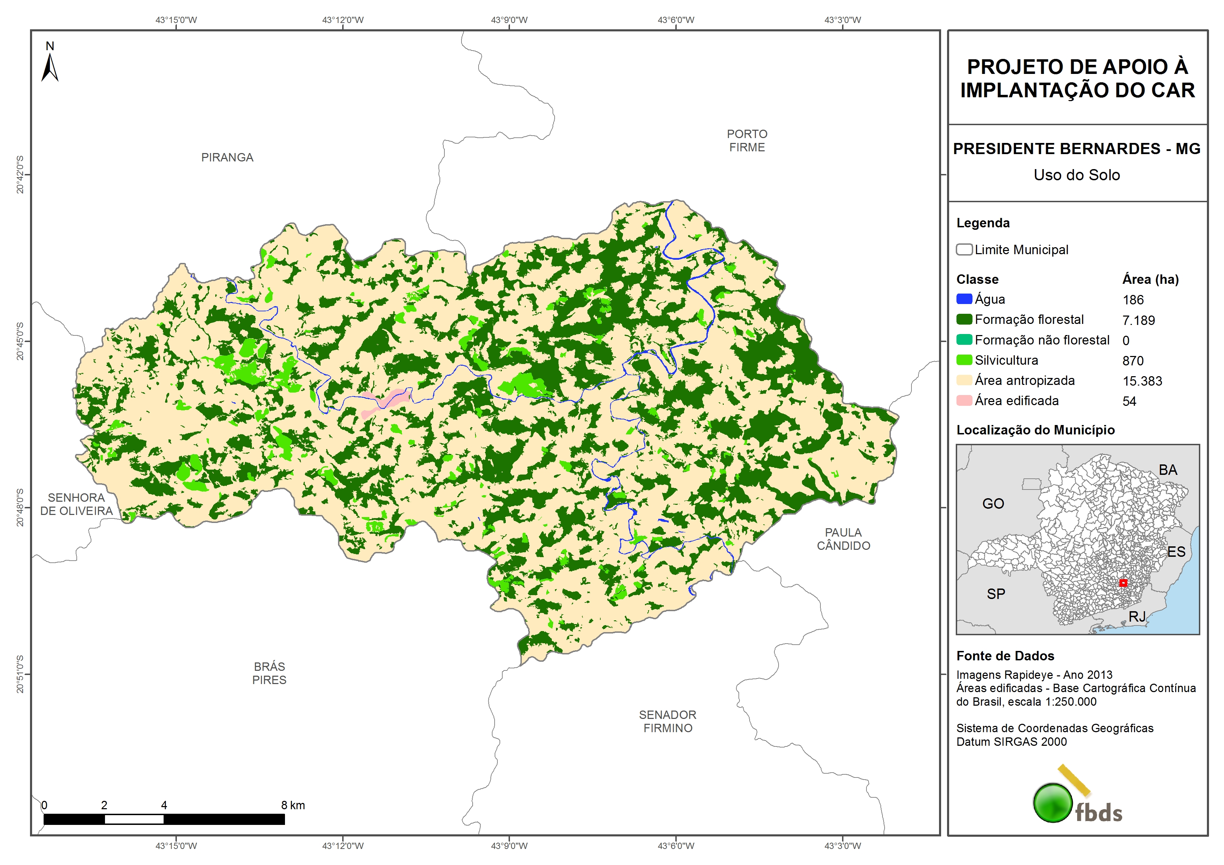Click the pink Área edificada swatch
The height and width of the screenshot is (865, 1224).
click(x=964, y=400)
